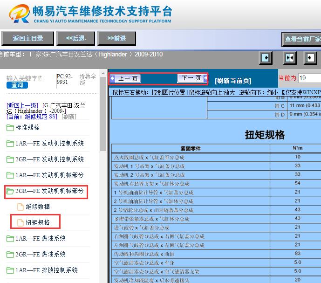The height and width of the screenshot is (283, 321).
Task: Click the left panel layout icon
Action: 266,58
